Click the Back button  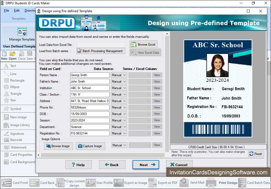point(112,165)
